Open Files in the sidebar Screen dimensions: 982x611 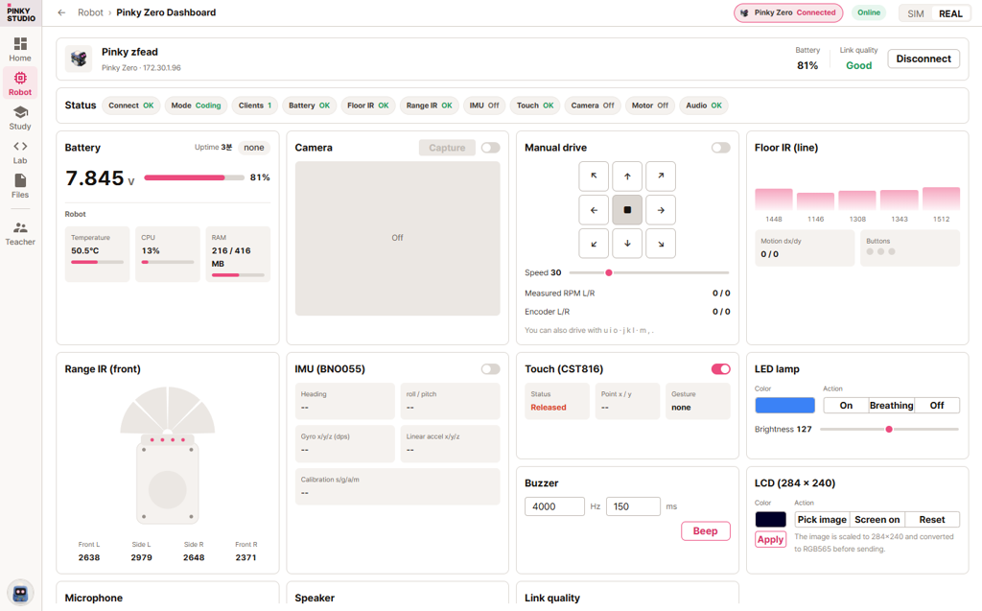(20, 186)
